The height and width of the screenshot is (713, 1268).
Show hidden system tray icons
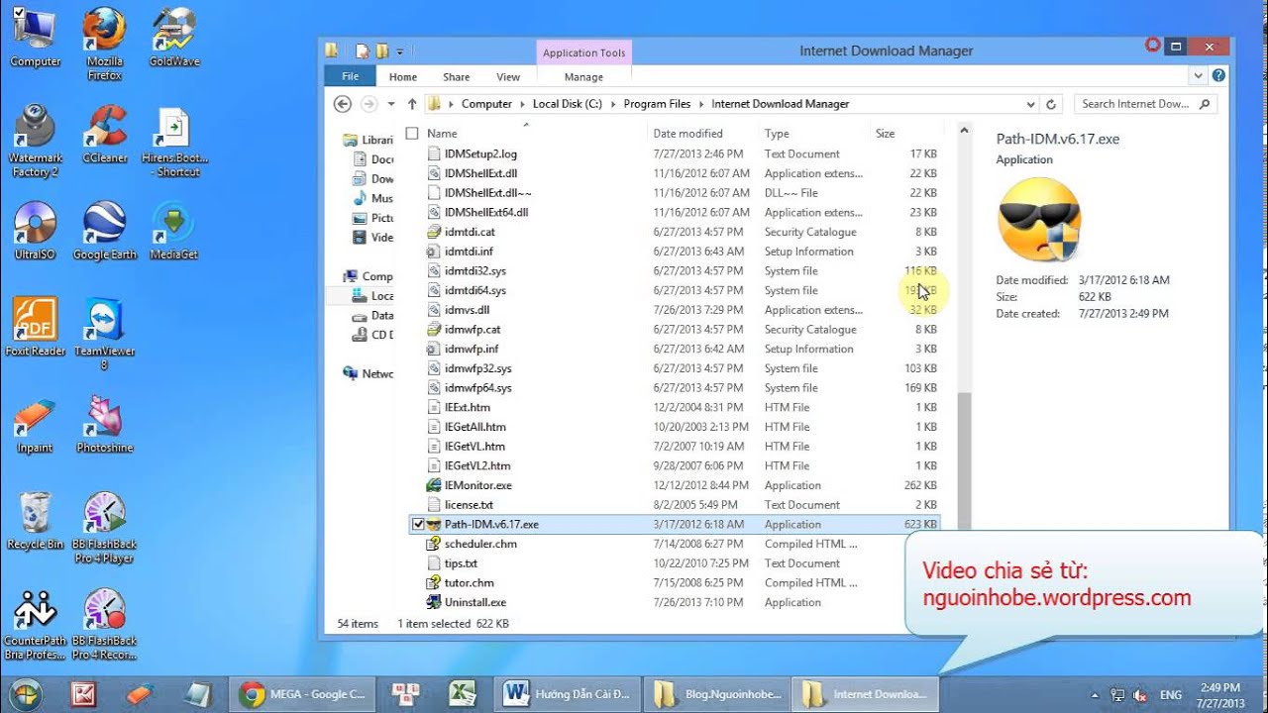[x=1095, y=695]
